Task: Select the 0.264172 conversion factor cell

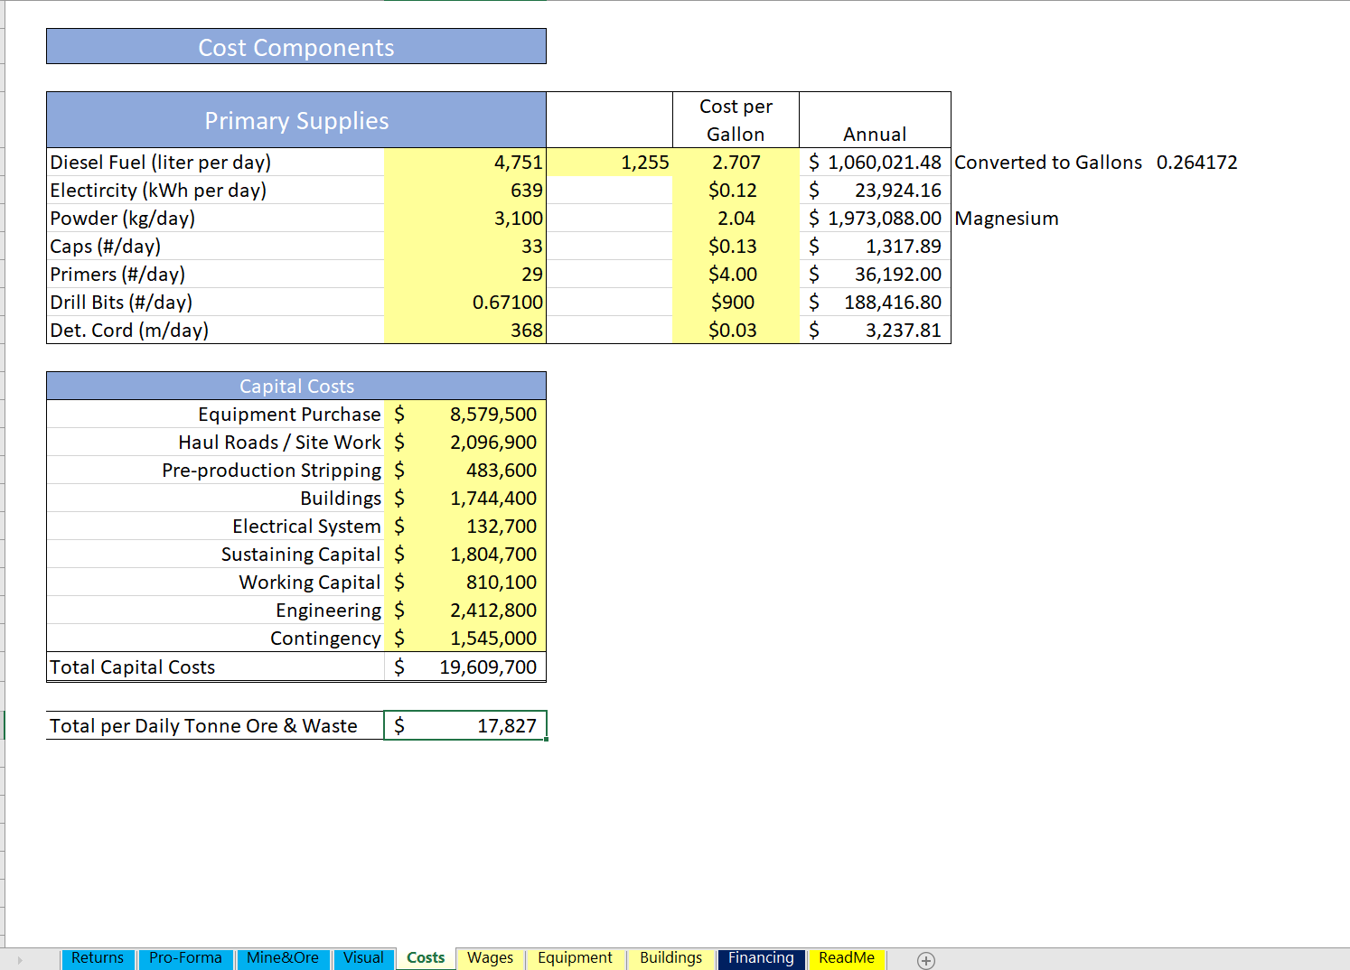Action: (1197, 163)
